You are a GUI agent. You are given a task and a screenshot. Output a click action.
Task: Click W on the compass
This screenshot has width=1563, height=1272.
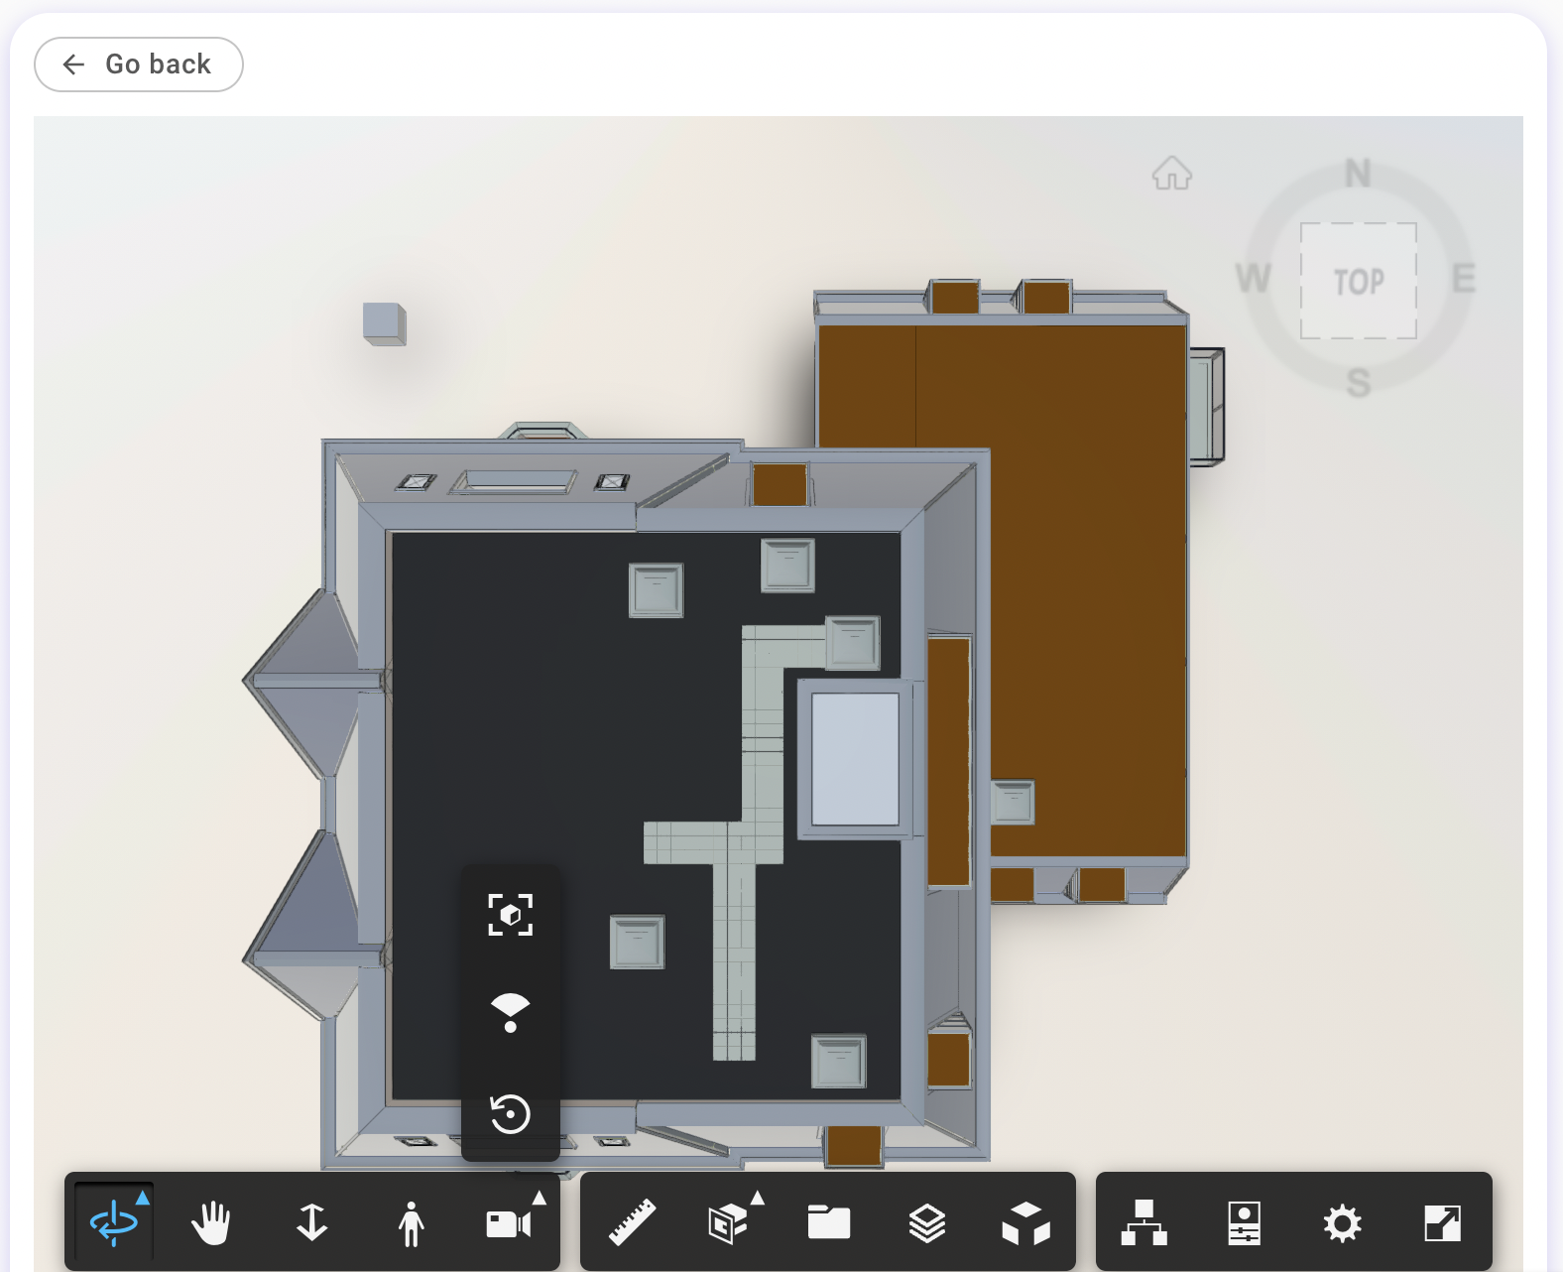(1254, 279)
